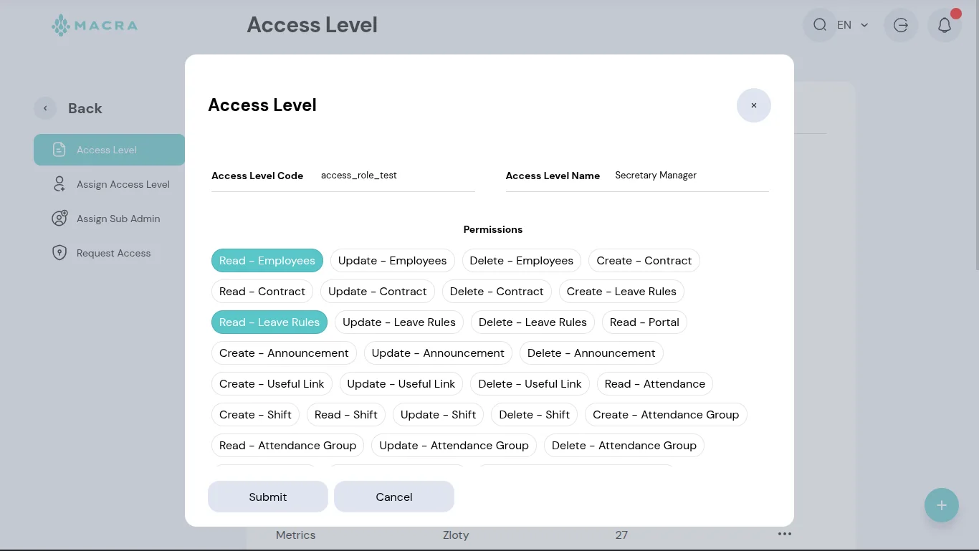Toggle off Read - Leave Rules permission
Viewport: 979px width, 551px height.
(x=269, y=322)
